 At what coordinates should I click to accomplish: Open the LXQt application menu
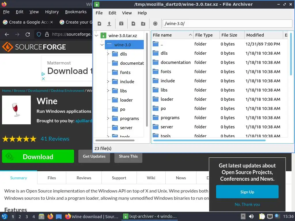[x=5, y=217]
